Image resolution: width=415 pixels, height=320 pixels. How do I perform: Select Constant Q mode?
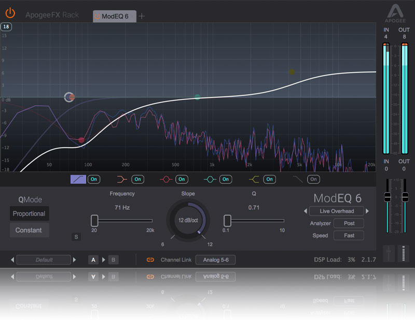pyautogui.click(x=29, y=230)
